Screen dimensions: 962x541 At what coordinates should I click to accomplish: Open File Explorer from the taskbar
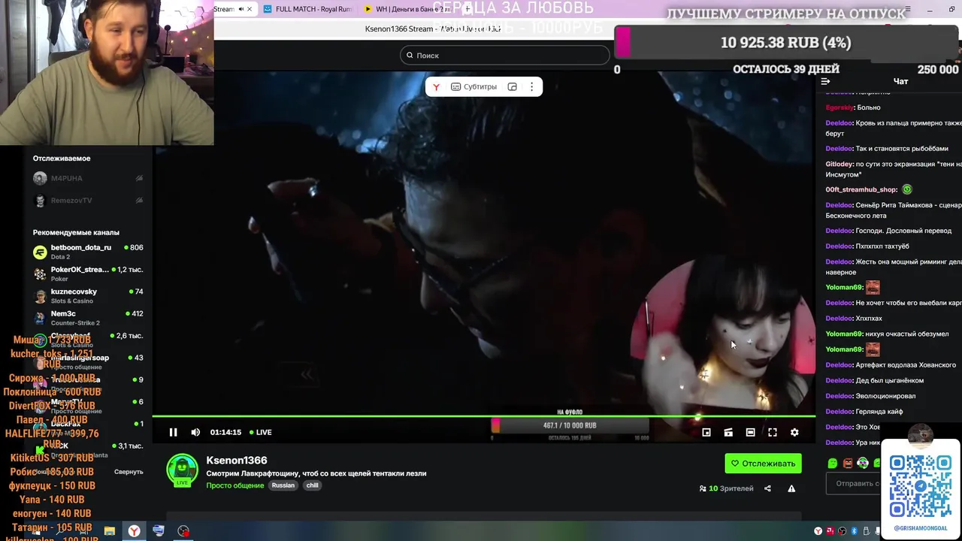109,531
